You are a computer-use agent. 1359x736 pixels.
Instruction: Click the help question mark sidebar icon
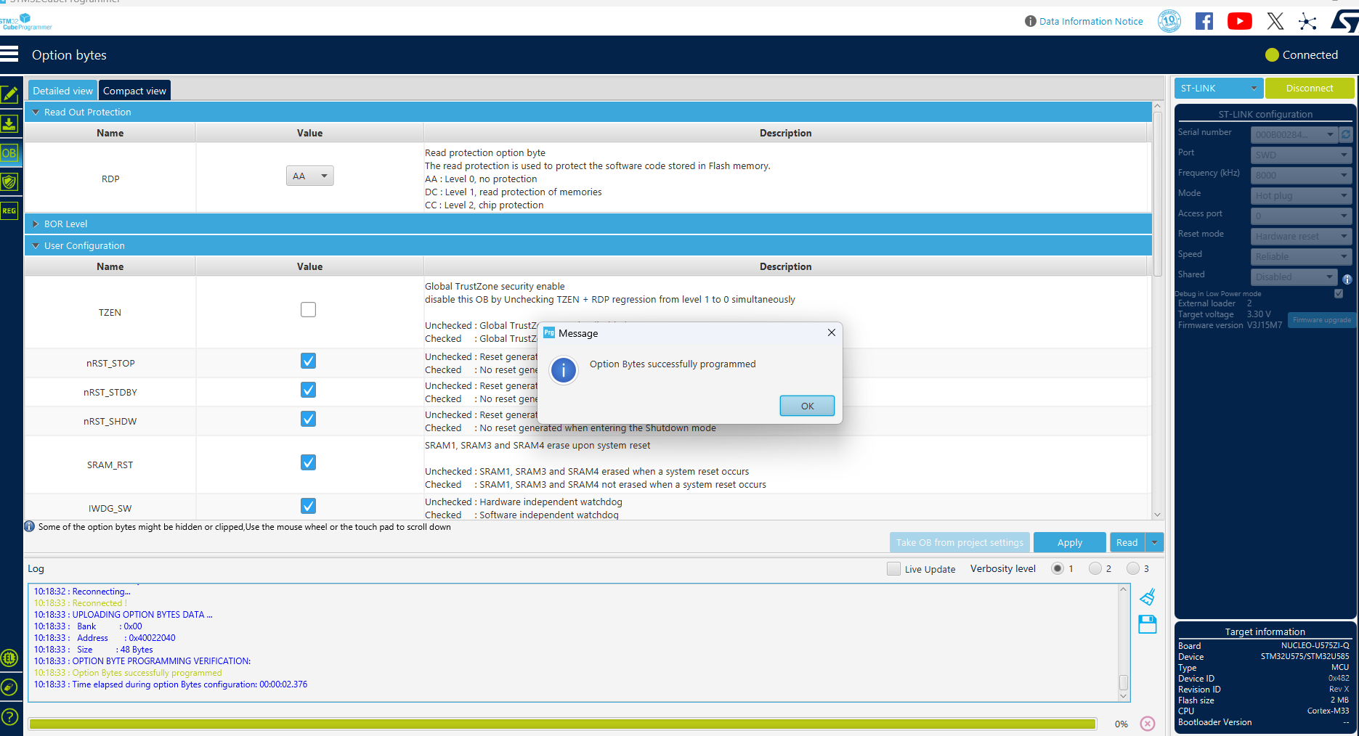[9, 716]
